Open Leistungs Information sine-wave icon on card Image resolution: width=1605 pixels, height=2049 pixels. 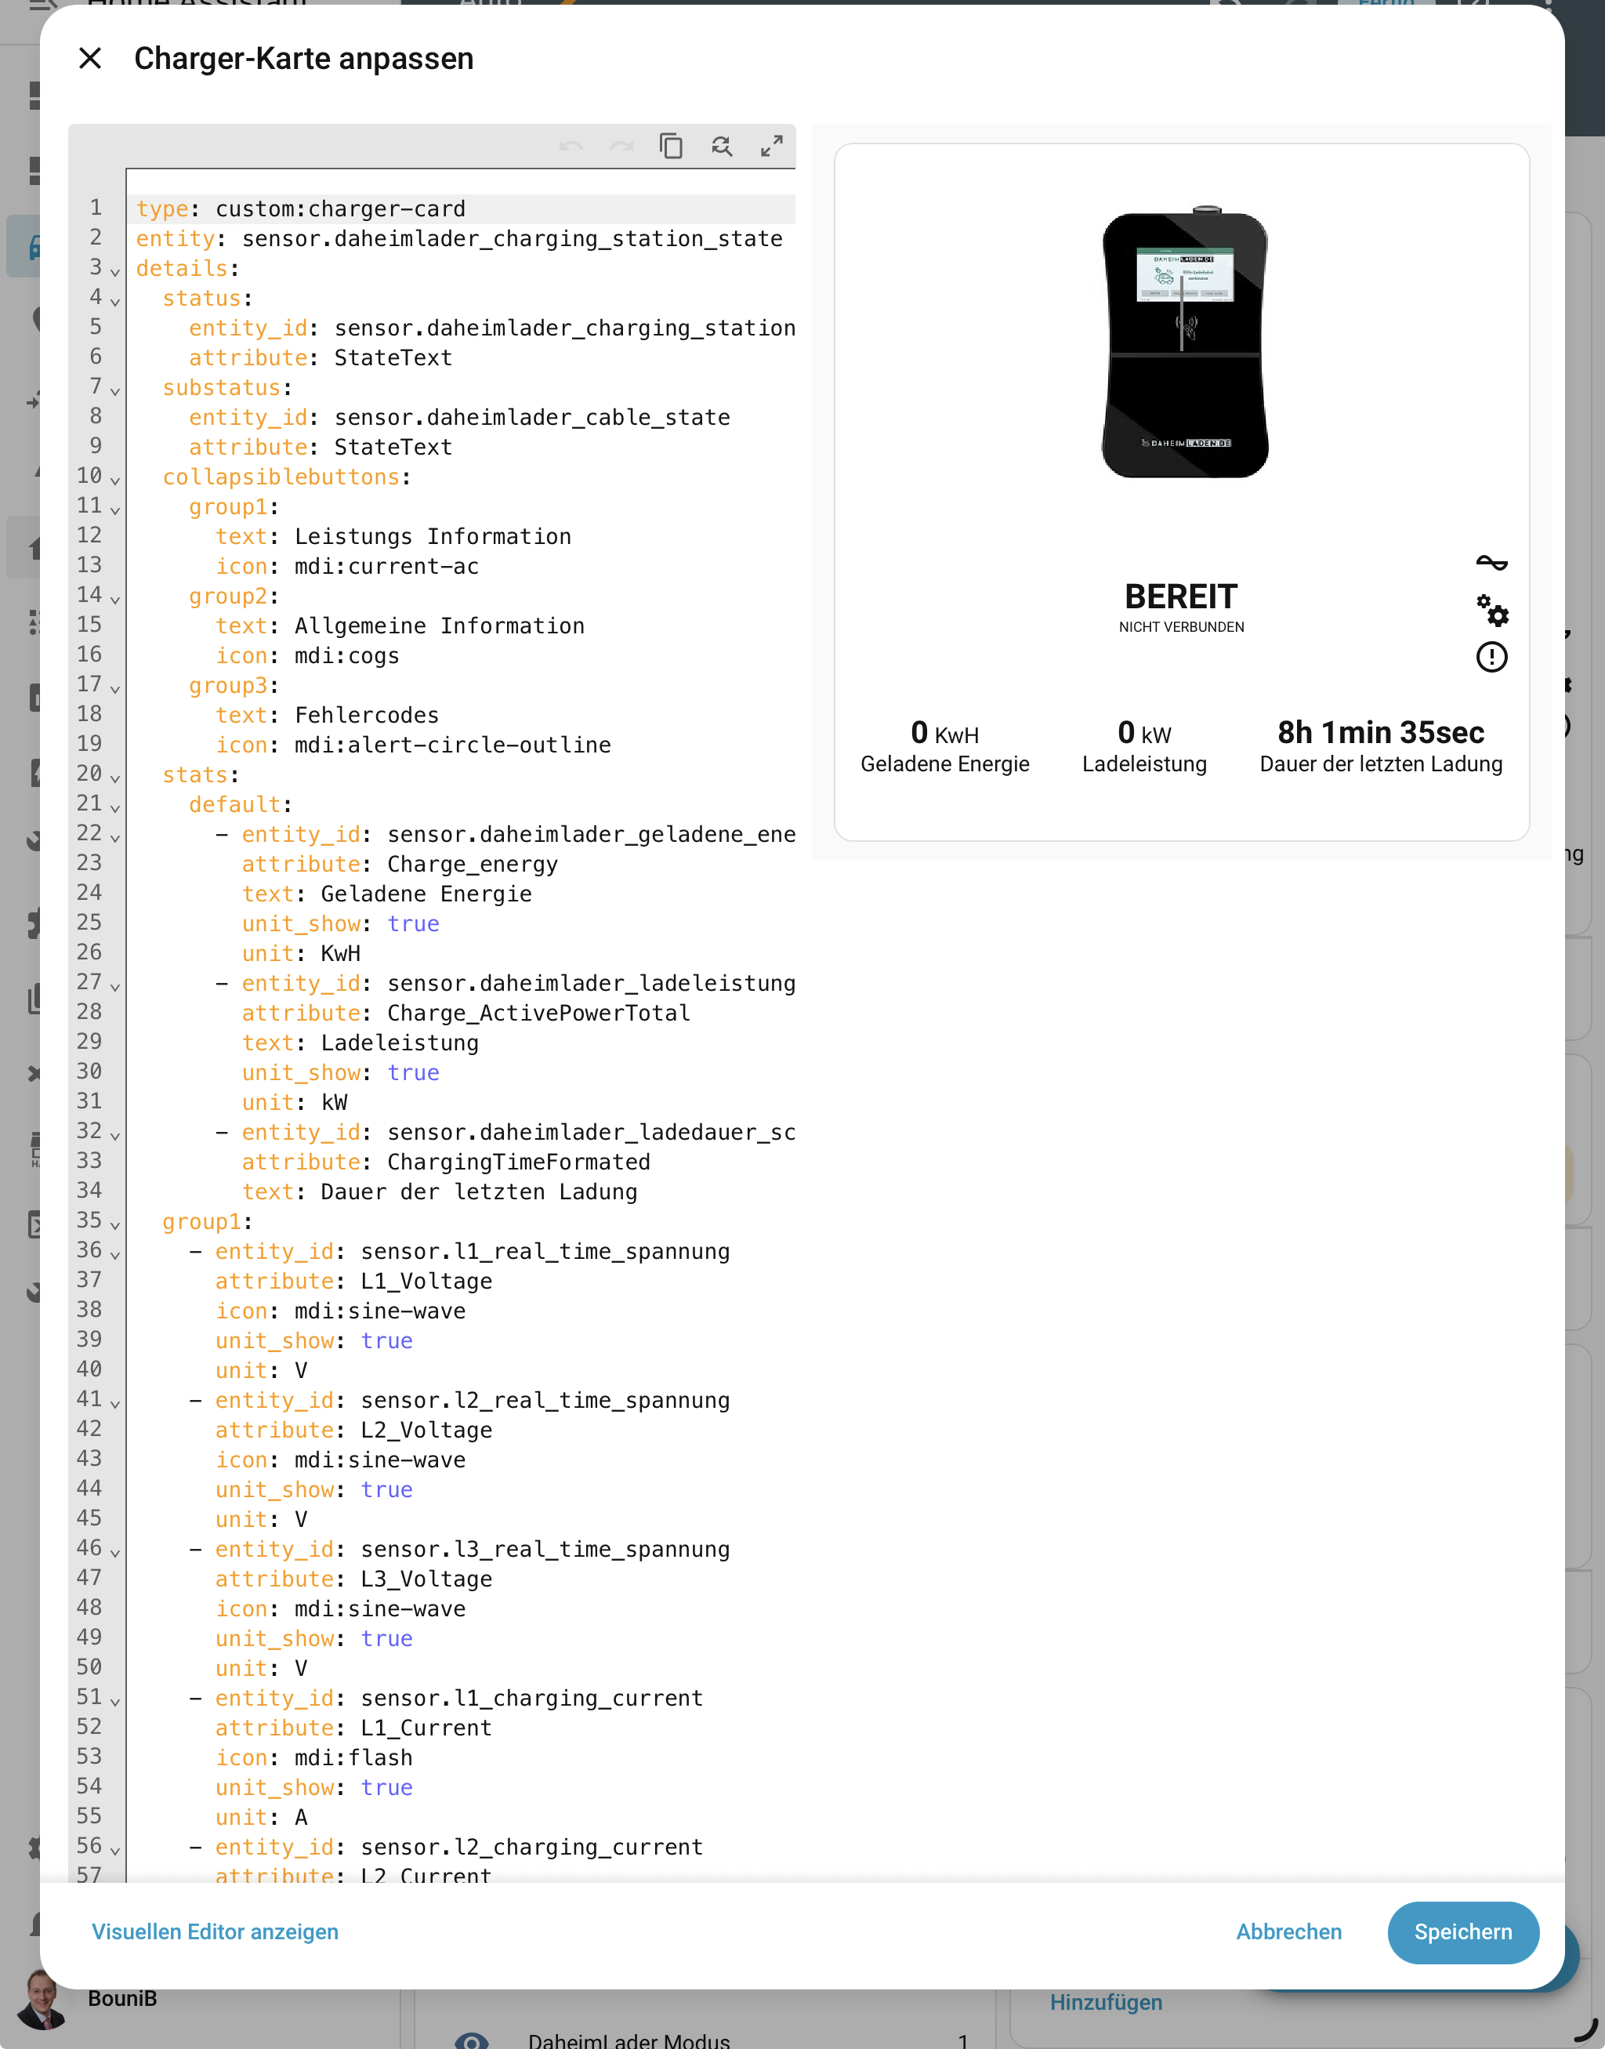click(x=1491, y=563)
